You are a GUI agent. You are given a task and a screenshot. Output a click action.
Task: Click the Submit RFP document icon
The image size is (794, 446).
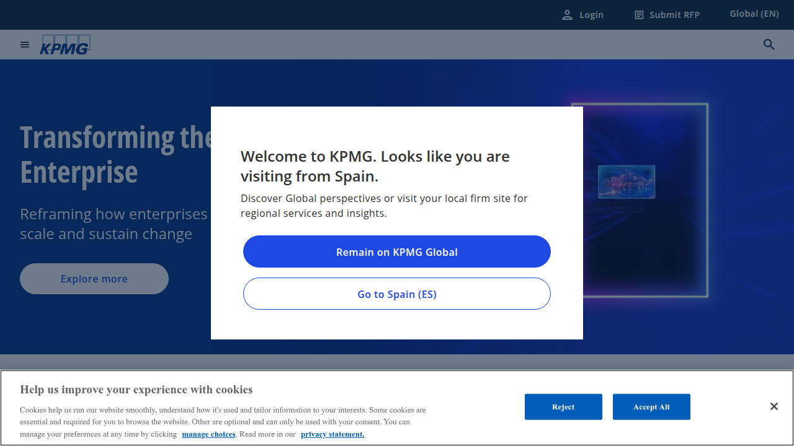pos(639,15)
